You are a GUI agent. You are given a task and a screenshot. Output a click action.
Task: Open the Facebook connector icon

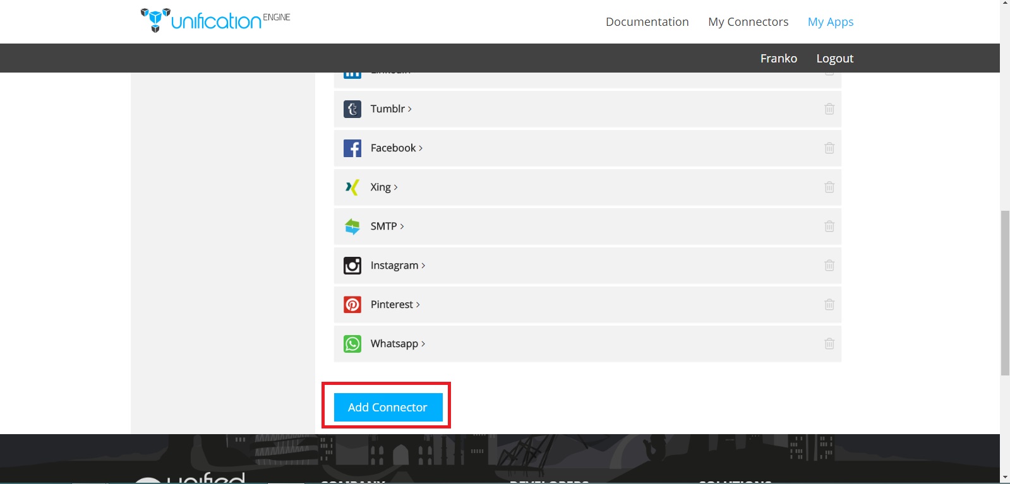tap(352, 148)
